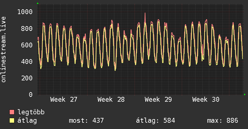Click the 600 y-axis value
Viewport: 248px width, 129px height.
27,45
